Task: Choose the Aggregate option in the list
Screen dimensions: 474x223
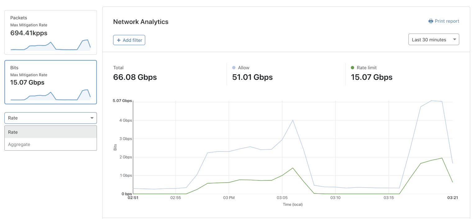Action: click(51, 144)
